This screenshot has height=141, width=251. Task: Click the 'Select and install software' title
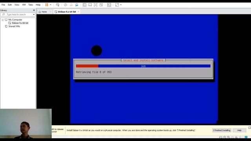pyautogui.click(x=143, y=60)
